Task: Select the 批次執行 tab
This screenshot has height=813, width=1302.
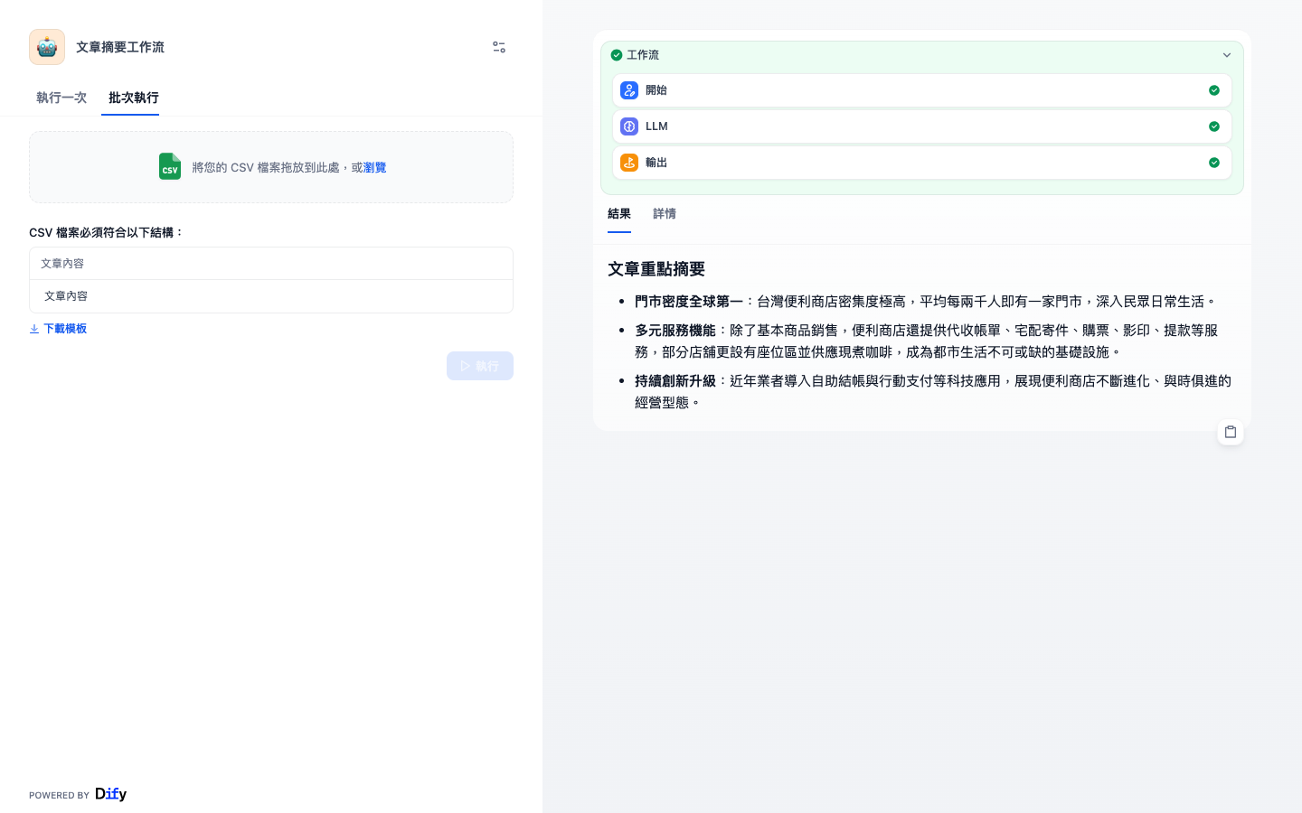Action: point(134,98)
